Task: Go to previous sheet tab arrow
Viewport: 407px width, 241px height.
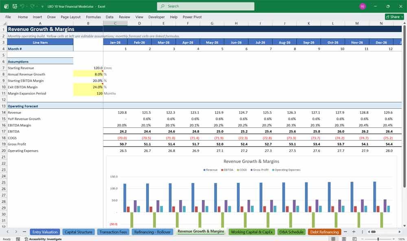Action: tap(8, 232)
